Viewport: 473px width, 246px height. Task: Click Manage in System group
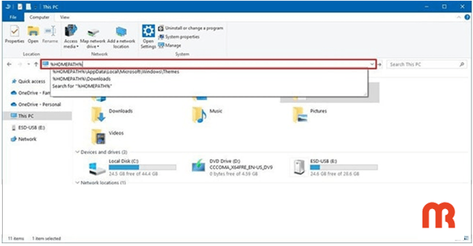(170, 45)
